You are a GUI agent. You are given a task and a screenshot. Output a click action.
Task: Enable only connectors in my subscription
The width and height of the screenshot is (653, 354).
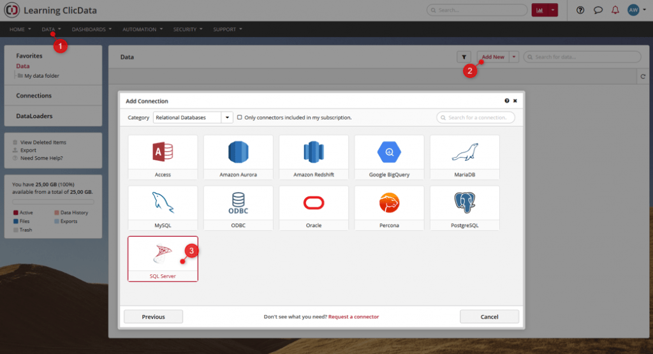tap(240, 117)
